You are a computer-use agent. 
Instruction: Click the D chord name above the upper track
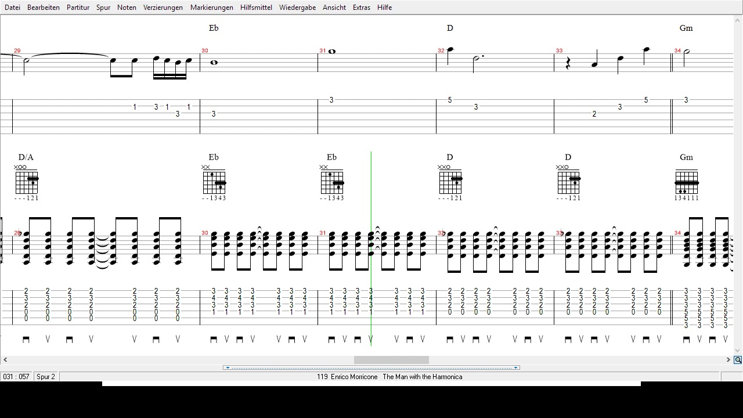(x=450, y=28)
